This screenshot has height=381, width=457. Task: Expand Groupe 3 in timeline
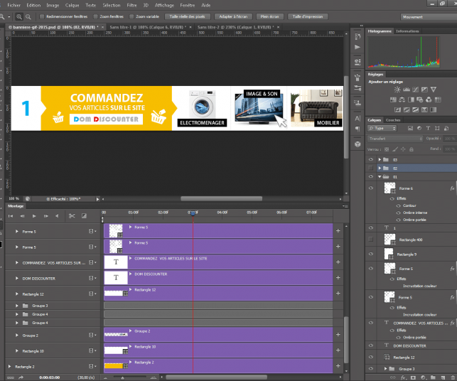click(17, 306)
